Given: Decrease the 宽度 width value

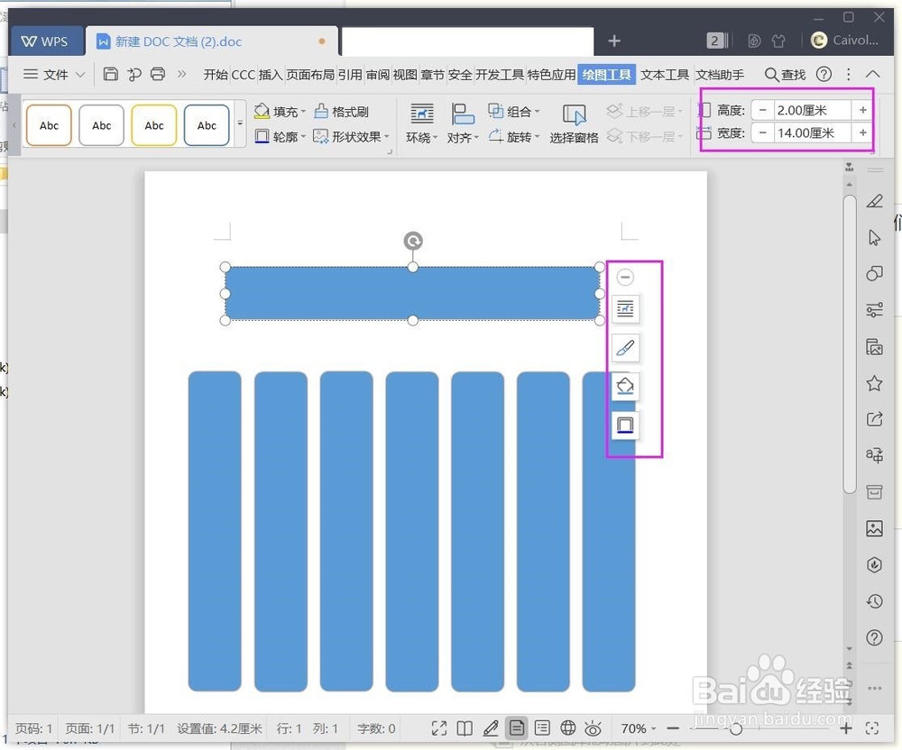Looking at the screenshot, I should 763,133.
